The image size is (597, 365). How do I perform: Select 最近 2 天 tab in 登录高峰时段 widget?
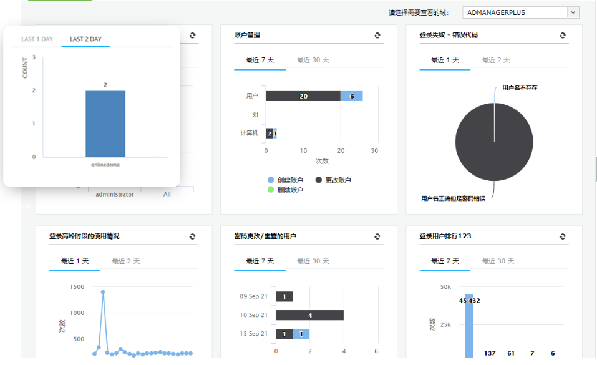[125, 261]
